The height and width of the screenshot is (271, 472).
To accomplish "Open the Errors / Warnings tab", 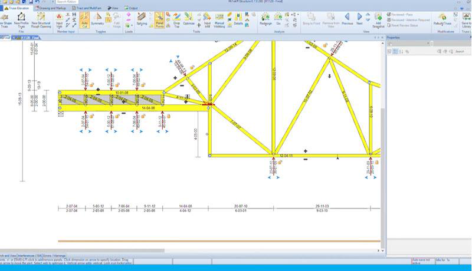I will point(54,256).
